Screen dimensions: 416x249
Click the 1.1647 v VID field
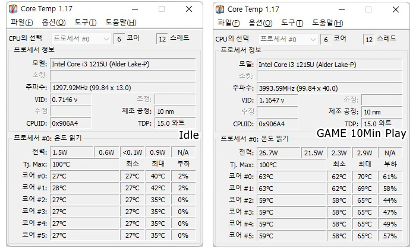tap(278, 100)
